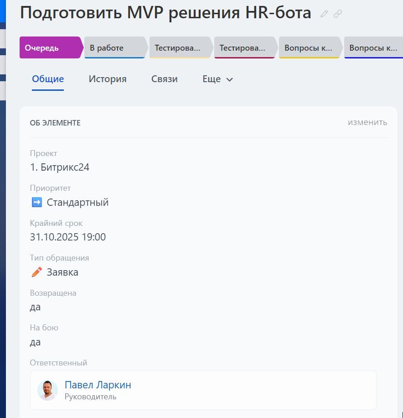The width and height of the screenshot is (403, 418).
Task: Switch to the Связи tab
Action: pos(165,78)
